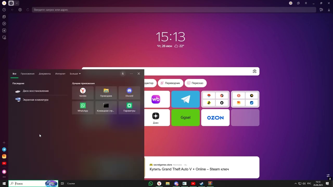Viewport: 333px width, 187px height.
Task: Open volume control in system tray
Action: [304, 184]
